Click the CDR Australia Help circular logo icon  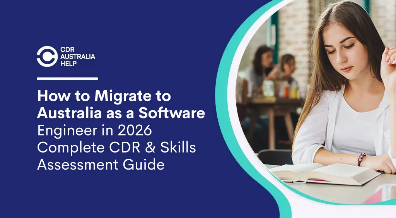coord(47,57)
